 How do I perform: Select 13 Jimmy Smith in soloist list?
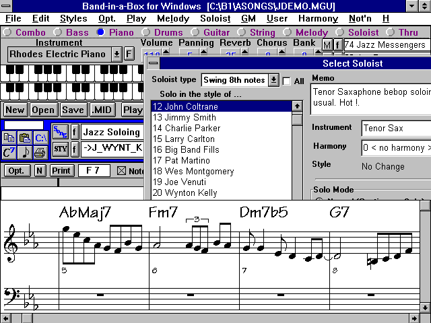pyautogui.click(x=221, y=117)
